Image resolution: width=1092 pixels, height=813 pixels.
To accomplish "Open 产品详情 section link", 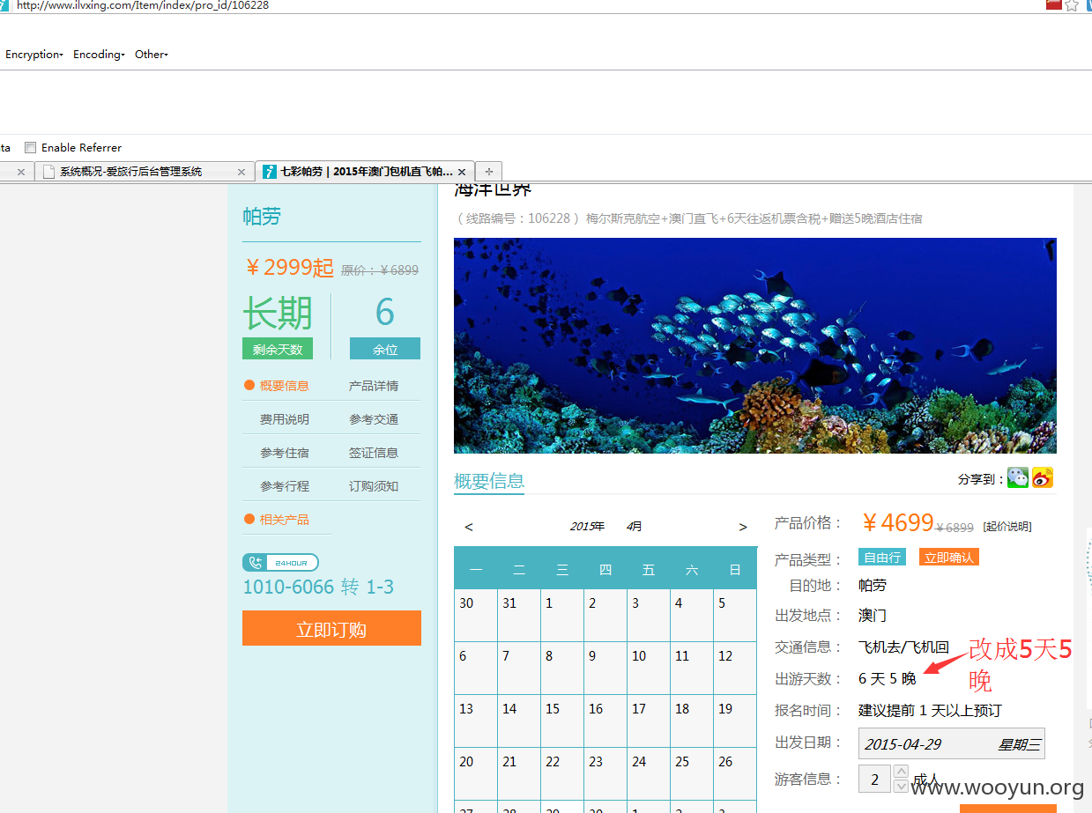I will tap(374, 386).
